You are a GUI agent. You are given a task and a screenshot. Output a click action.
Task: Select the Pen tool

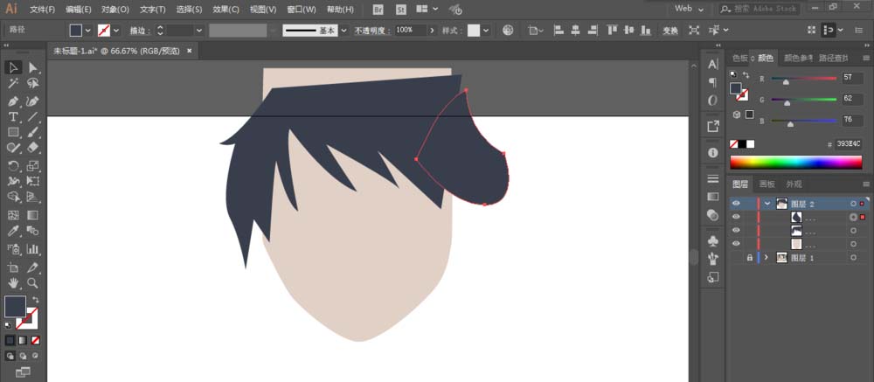13,101
